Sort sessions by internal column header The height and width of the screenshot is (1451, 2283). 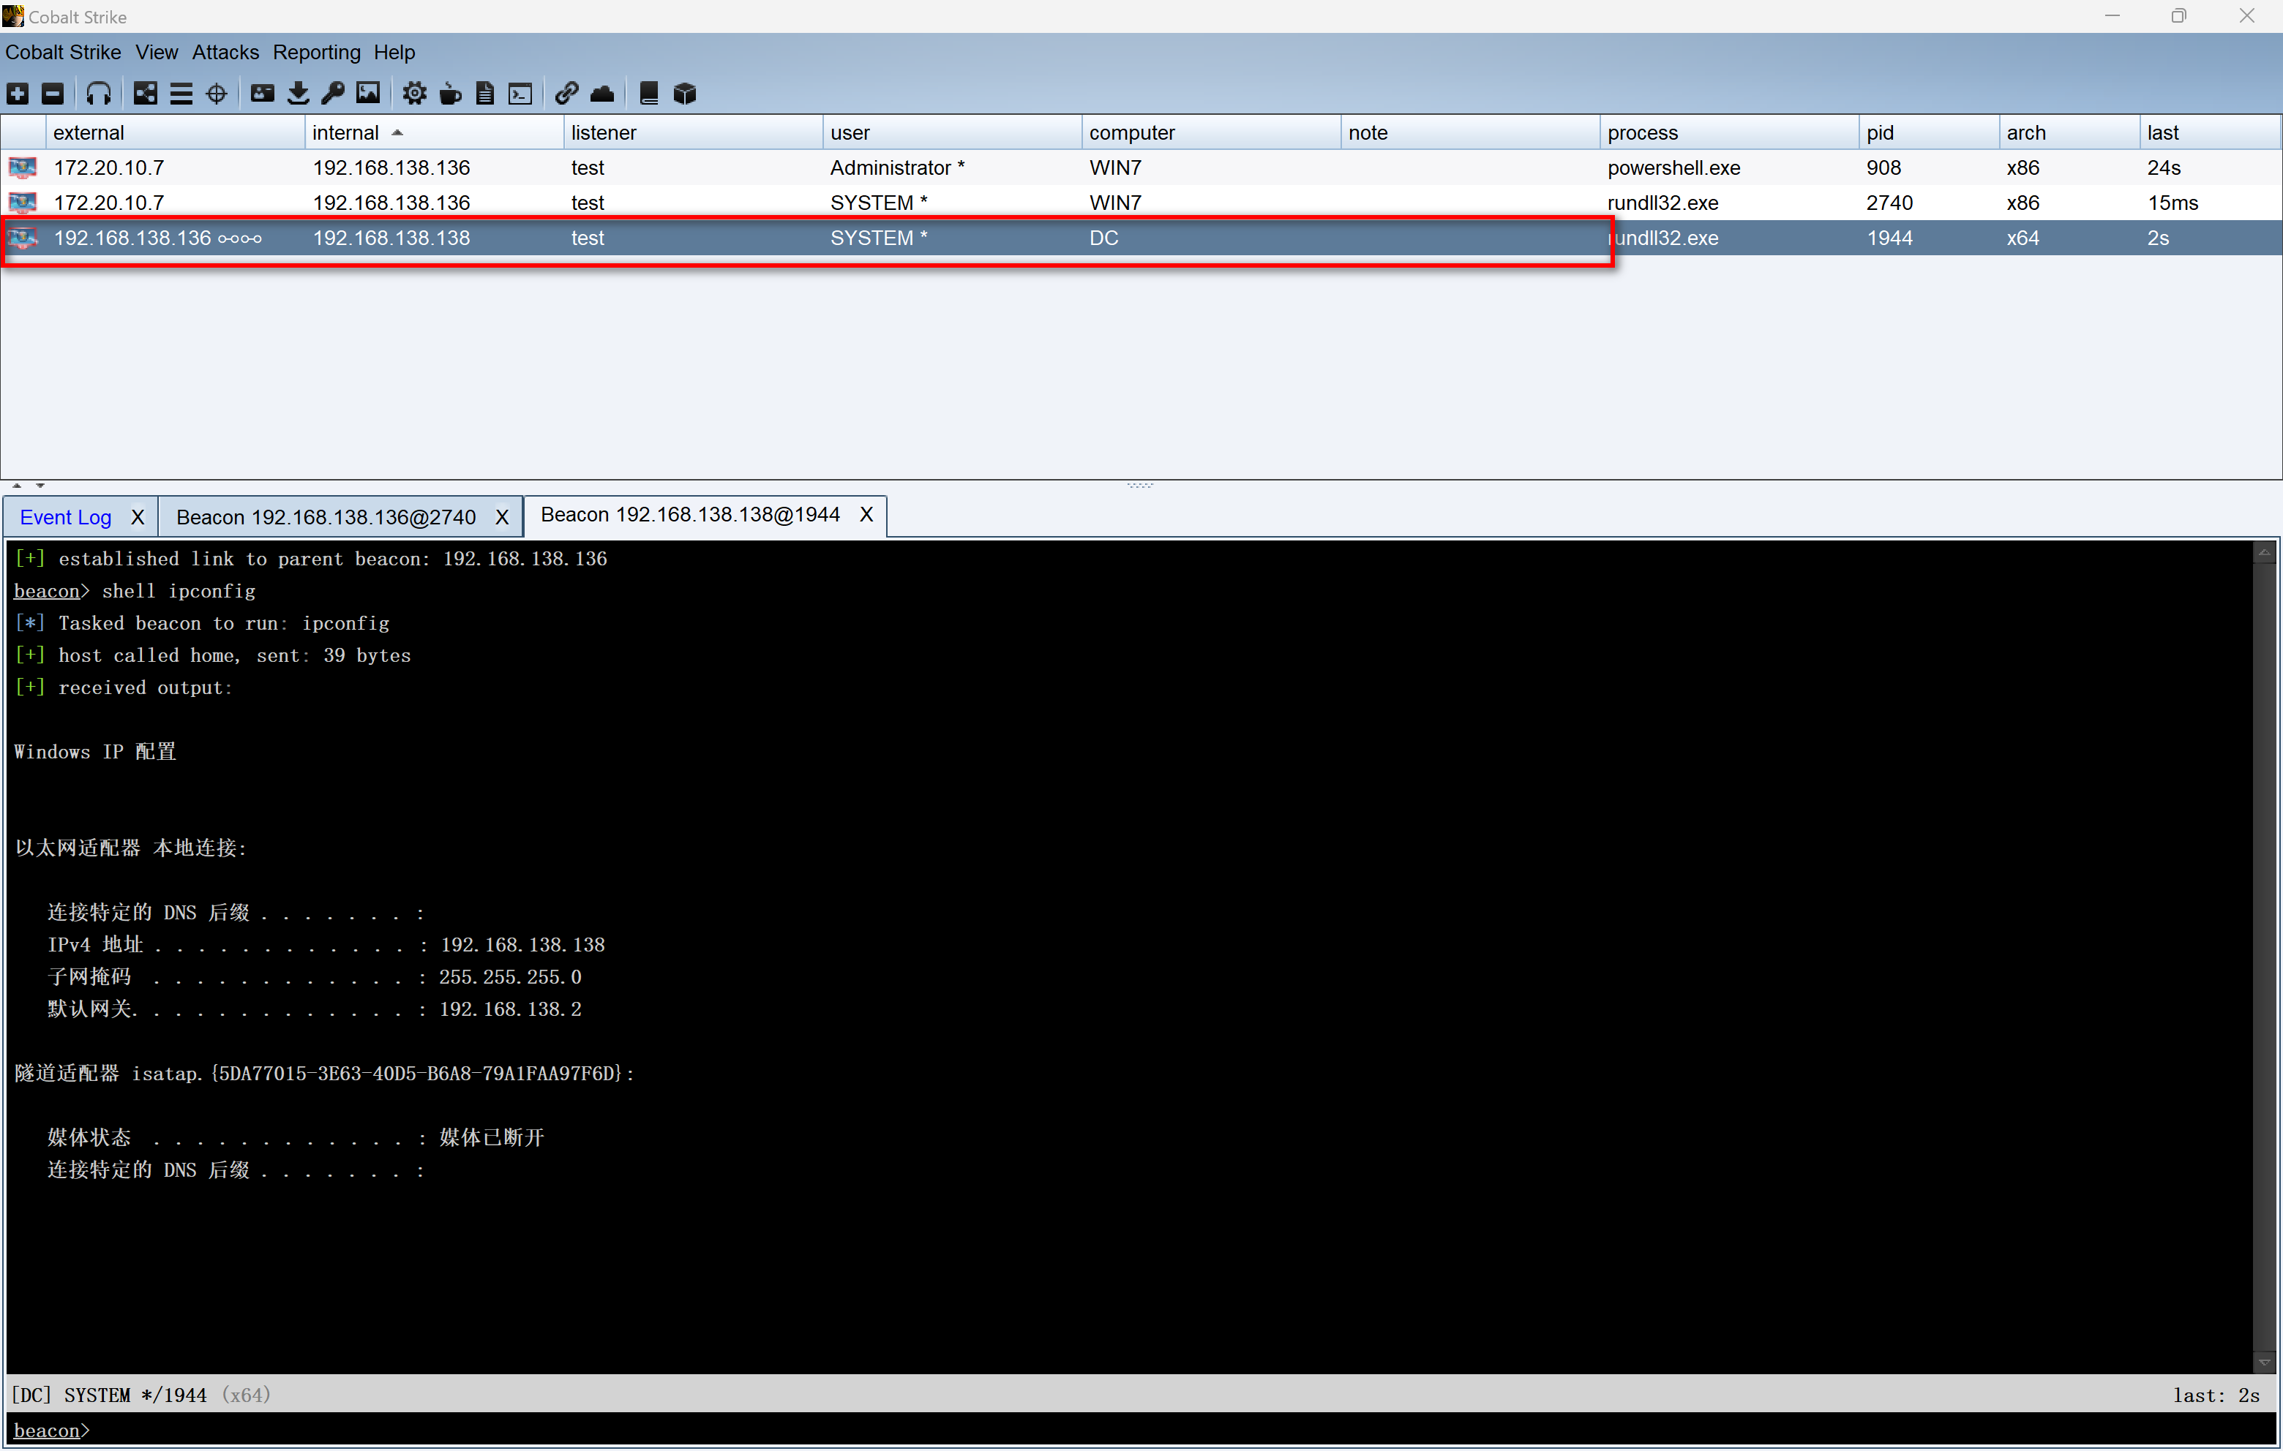click(346, 132)
